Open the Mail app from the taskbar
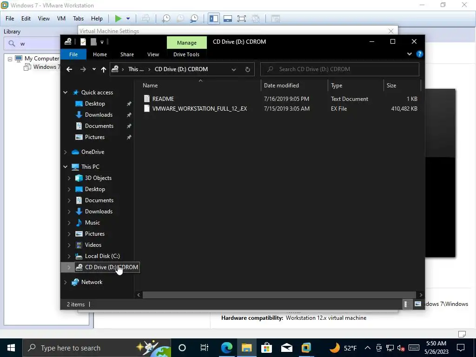Viewport: 476px width, 357px height. [286, 348]
